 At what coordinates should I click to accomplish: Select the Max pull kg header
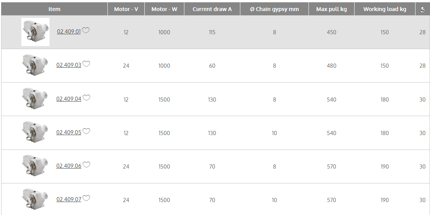[331, 9]
